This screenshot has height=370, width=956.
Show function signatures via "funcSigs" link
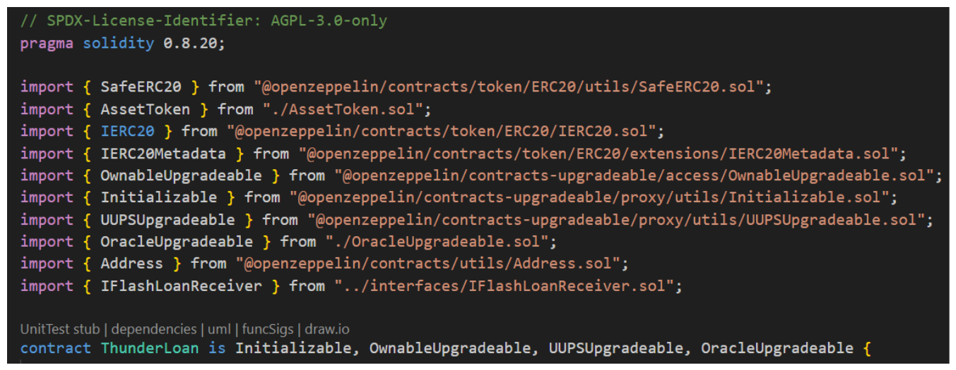tap(268, 329)
